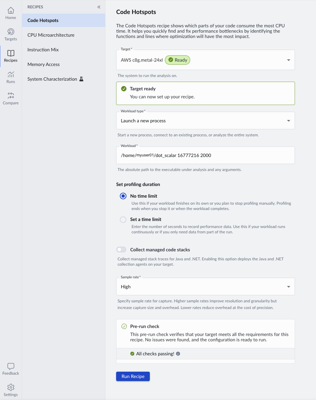Choose the Instruction Mix recipe
The image size is (316, 400).
click(43, 50)
